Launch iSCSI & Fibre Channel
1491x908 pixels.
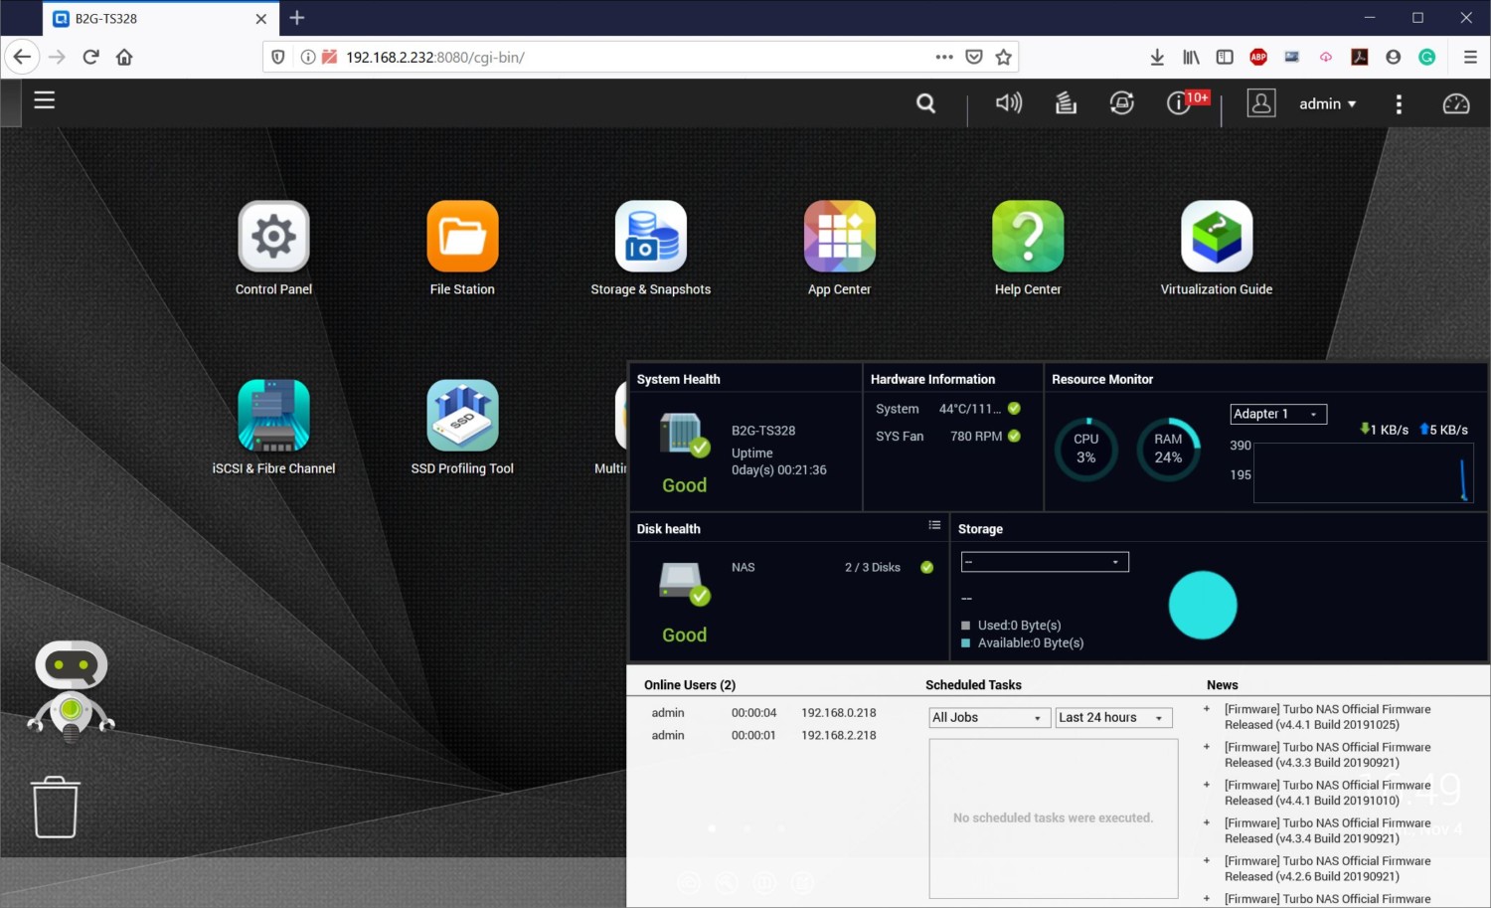[x=273, y=416]
